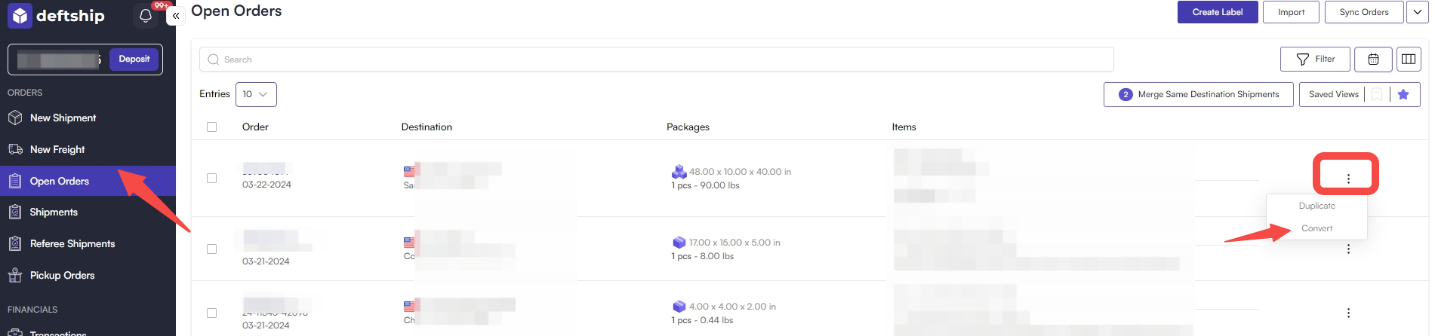Click the deftship logo
Viewport: 1435px width, 336px height.
coord(57,15)
